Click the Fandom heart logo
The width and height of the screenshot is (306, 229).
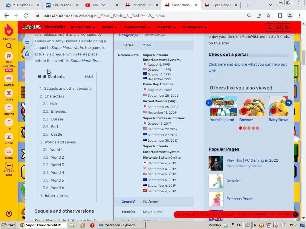click(x=9, y=30)
